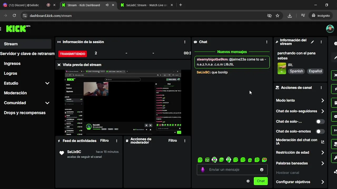Open Chat de solo-seguidores settings
The height and width of the screenshot is (189, 337).
(x=300, y=111)
